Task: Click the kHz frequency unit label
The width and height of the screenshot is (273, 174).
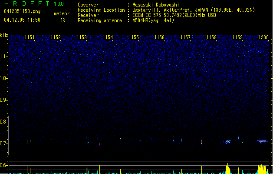Action: click(x=4, y=35)
